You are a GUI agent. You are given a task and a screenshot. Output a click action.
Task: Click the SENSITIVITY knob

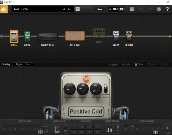coord(83,89)
